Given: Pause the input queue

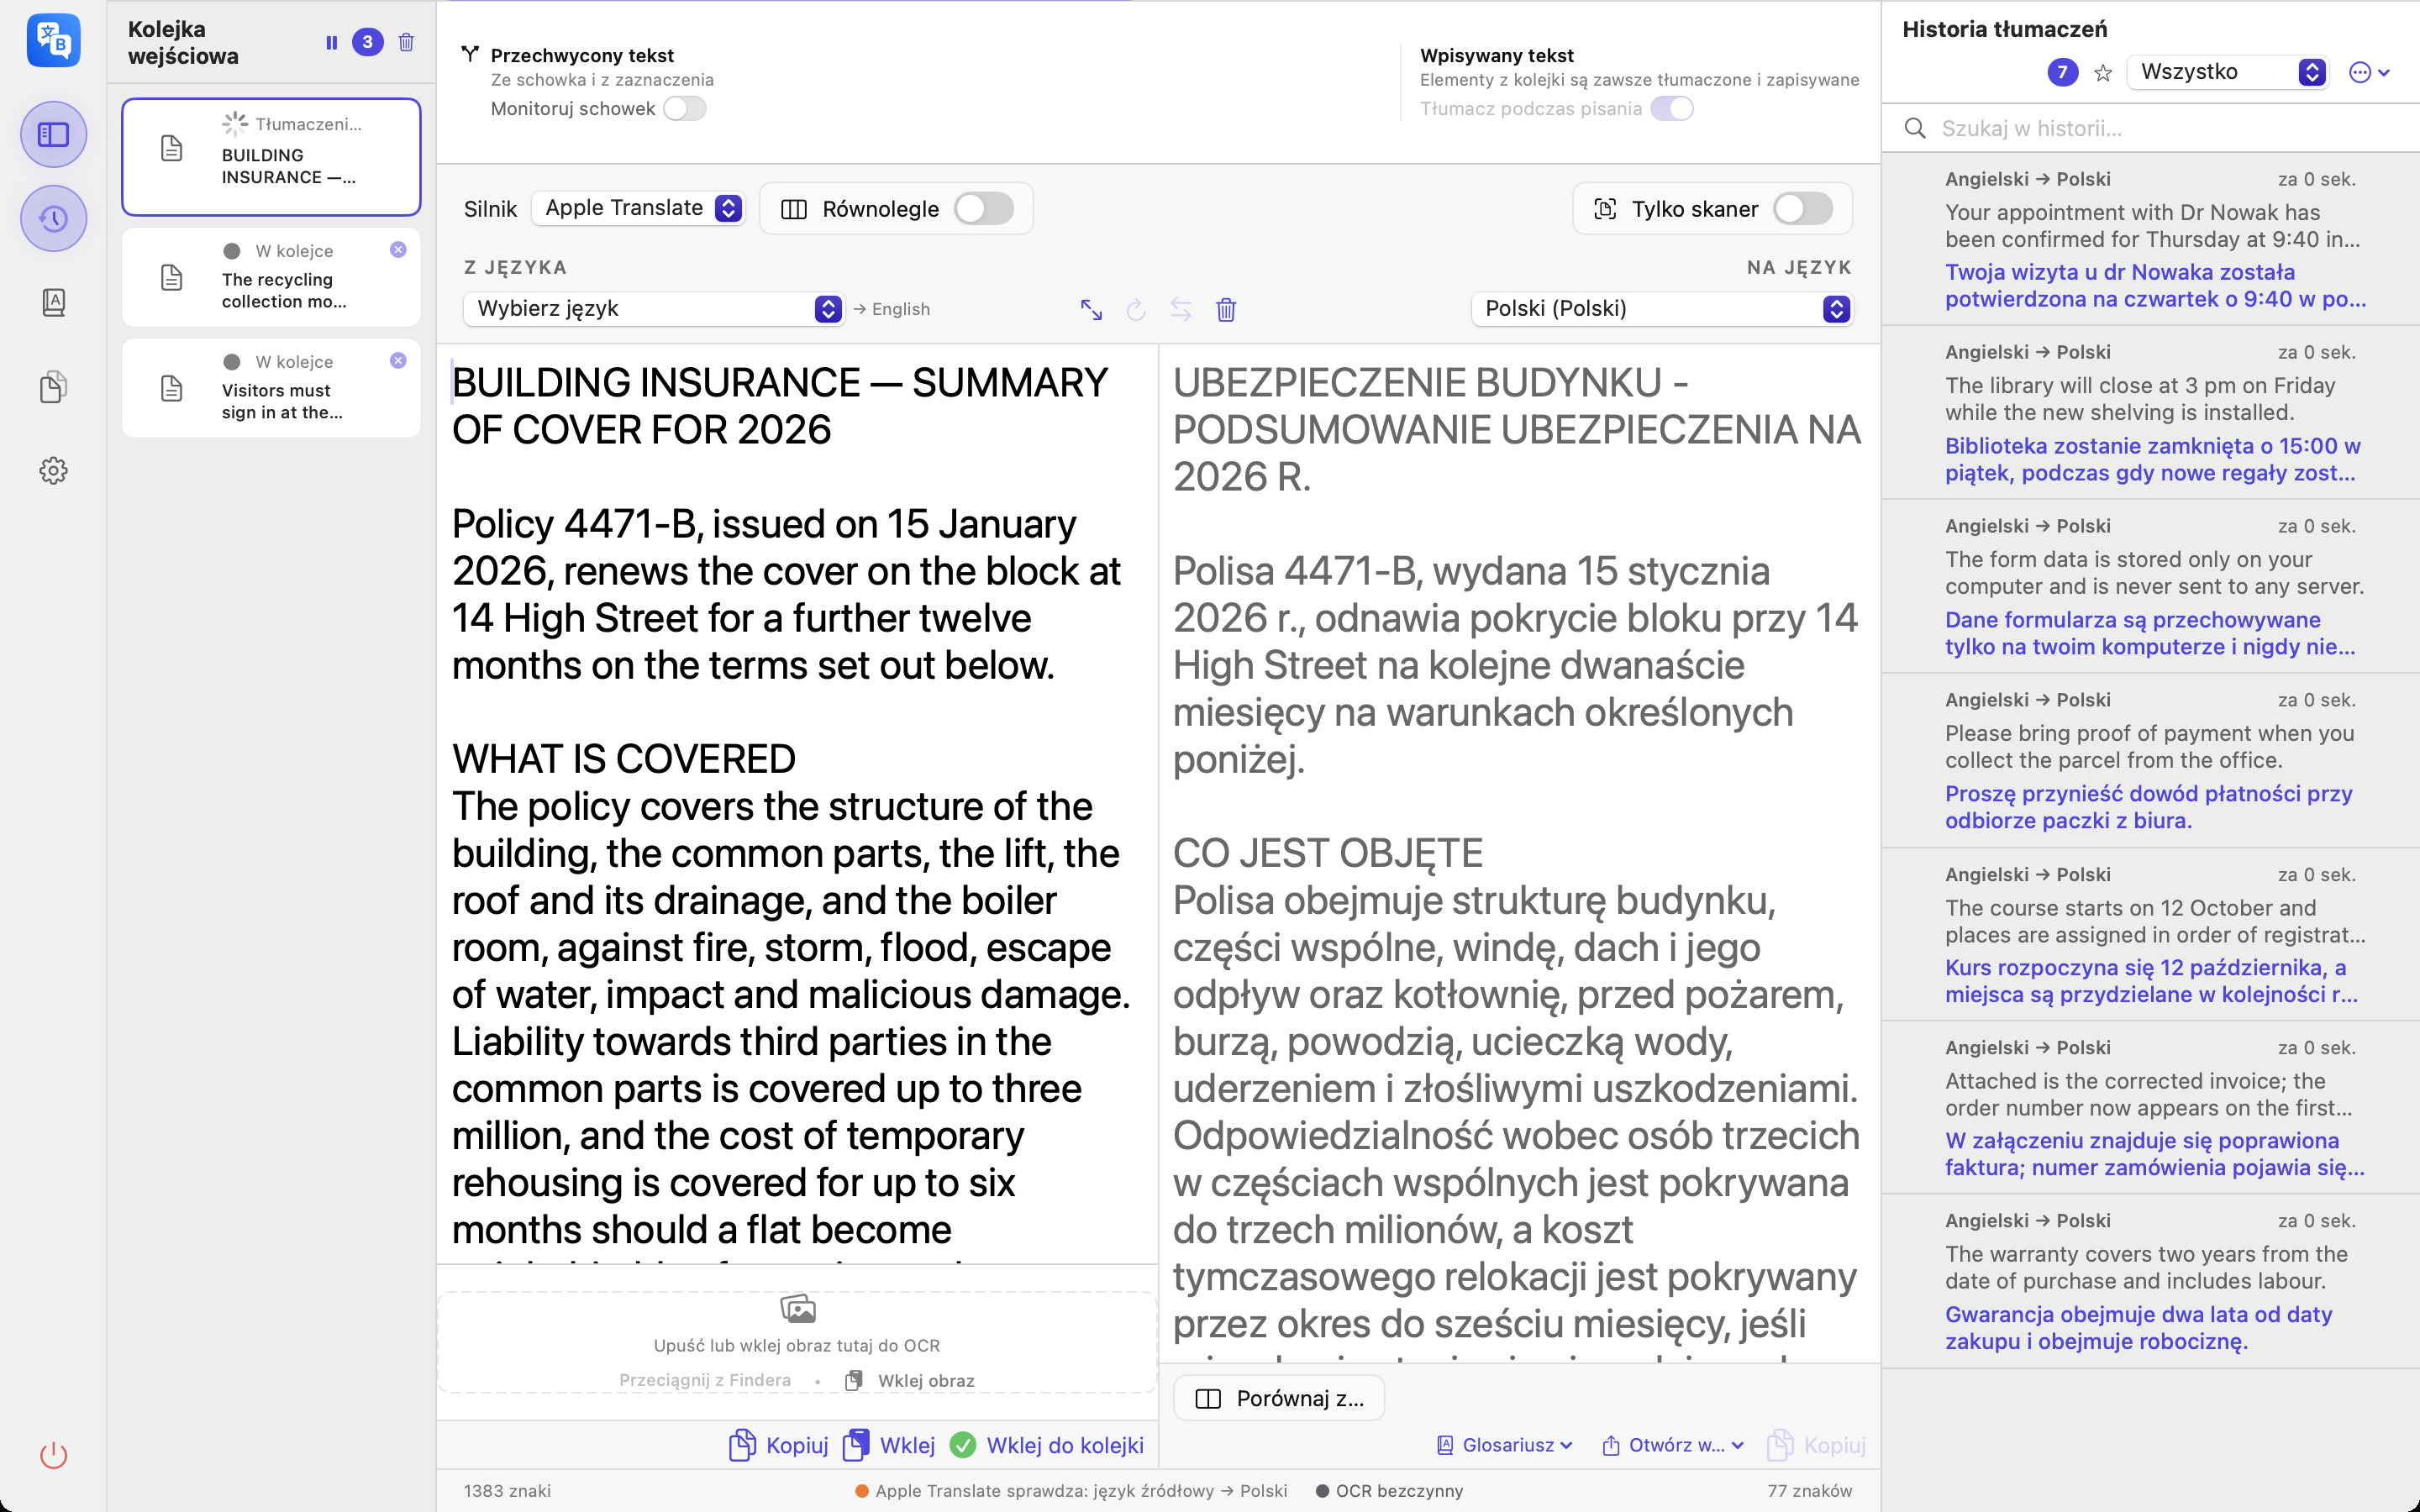Looking at the screenshot, I should click(x=332, y=42).
